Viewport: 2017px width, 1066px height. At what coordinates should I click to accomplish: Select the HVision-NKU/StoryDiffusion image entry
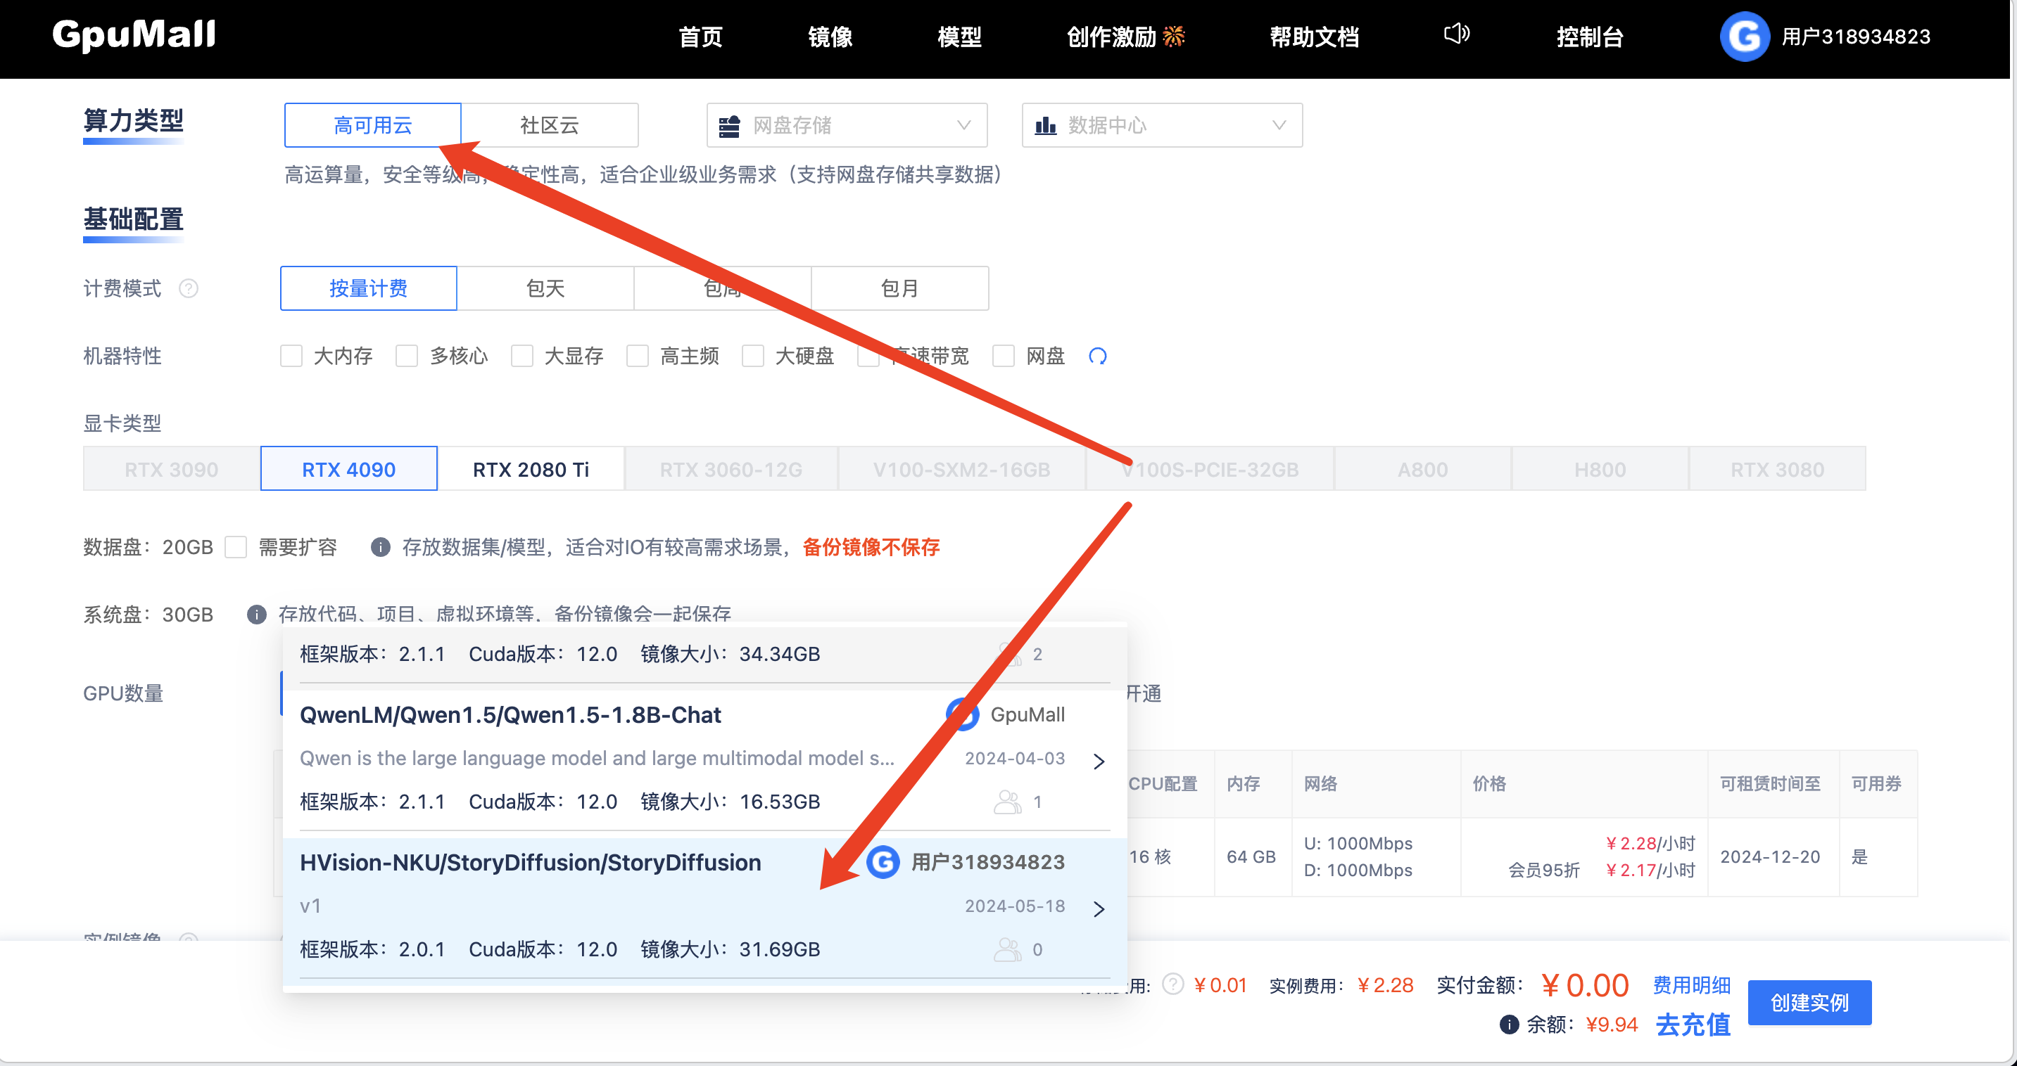pyautogui.click(x=530, y=862)
